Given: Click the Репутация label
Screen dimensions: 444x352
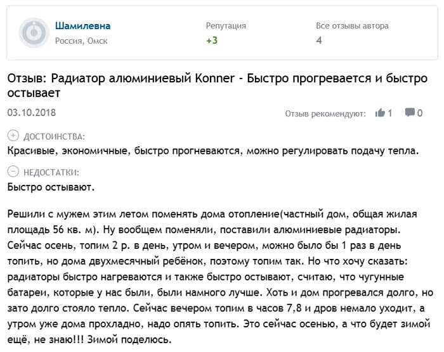Looking at the screenshot, I should [x=226, y=26].
